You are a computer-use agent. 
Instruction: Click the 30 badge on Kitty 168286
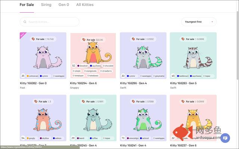pyautogui.click(x=123, y=76)
